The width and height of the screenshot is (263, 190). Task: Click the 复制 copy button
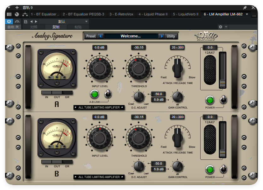tap(56, 27)
